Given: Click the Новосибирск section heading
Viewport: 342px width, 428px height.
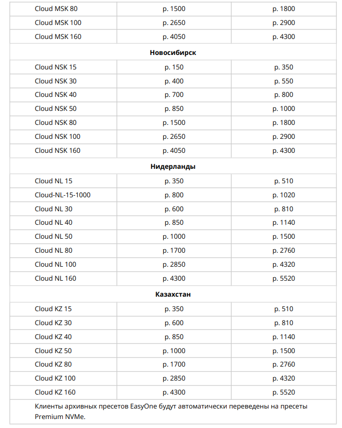Looking at the screenshot, I should point(173,52).
